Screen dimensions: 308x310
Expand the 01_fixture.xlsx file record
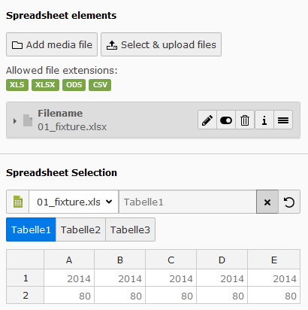[15, 121]
